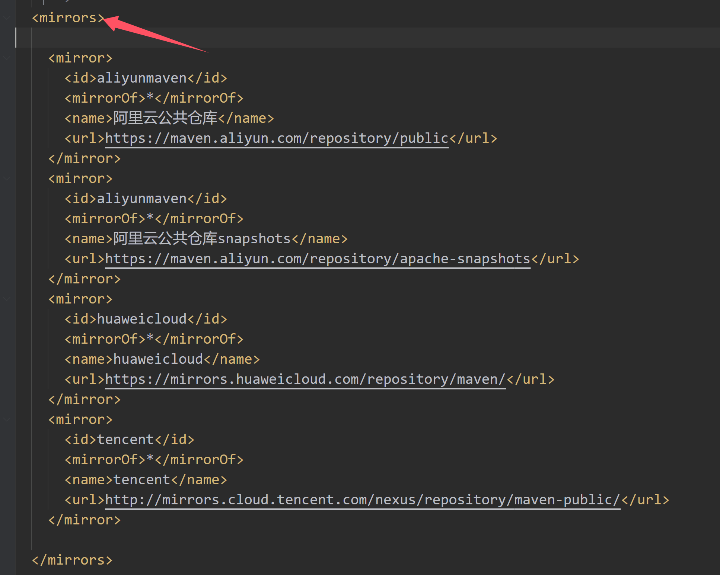Collapse the mirrors block fold chevron

pos(7,17)
